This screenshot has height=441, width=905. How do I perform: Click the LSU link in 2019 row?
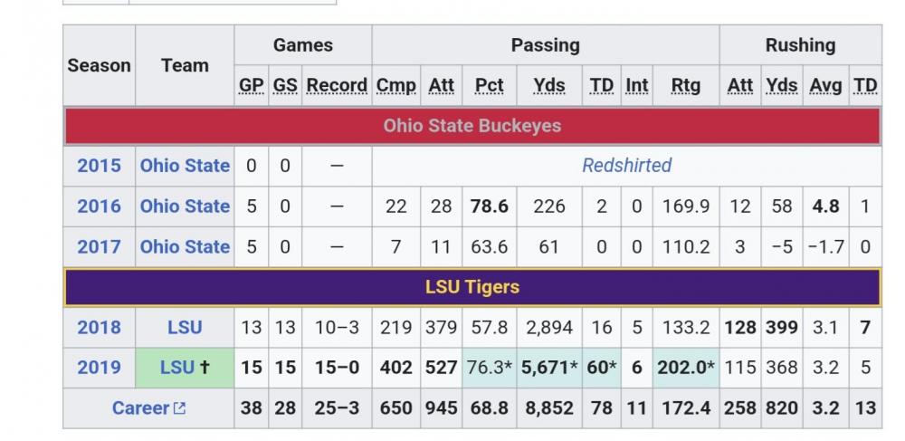coord(177,368)
